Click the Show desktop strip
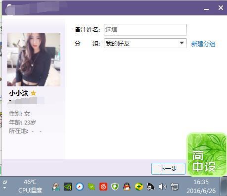227x196 pixels. (x=224, y=187)
